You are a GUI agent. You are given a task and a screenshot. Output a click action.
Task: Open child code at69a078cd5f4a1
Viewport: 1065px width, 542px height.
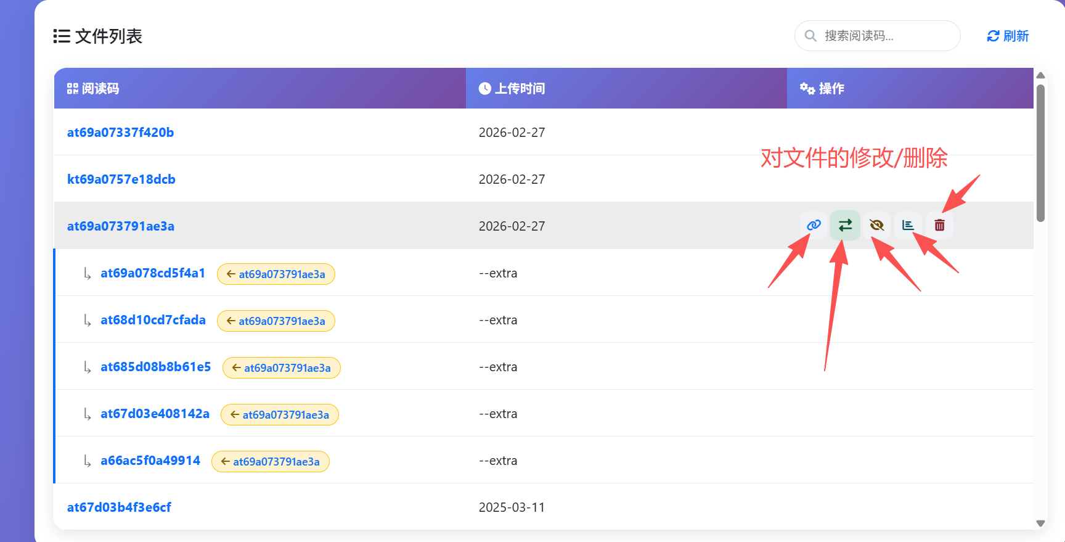153,273
